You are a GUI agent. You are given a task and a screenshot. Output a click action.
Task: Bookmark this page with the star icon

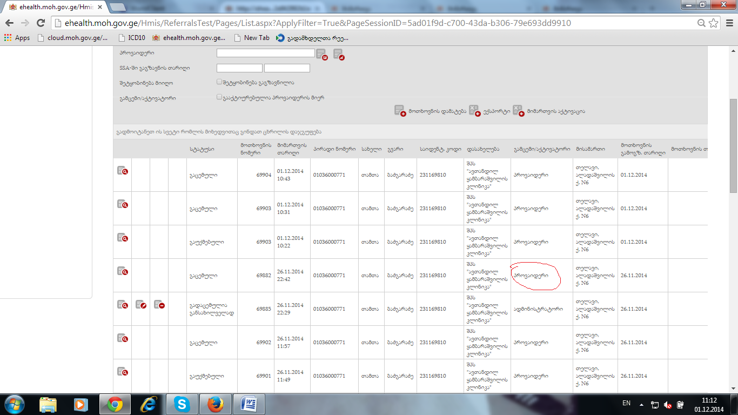click(x=714, y=23)
